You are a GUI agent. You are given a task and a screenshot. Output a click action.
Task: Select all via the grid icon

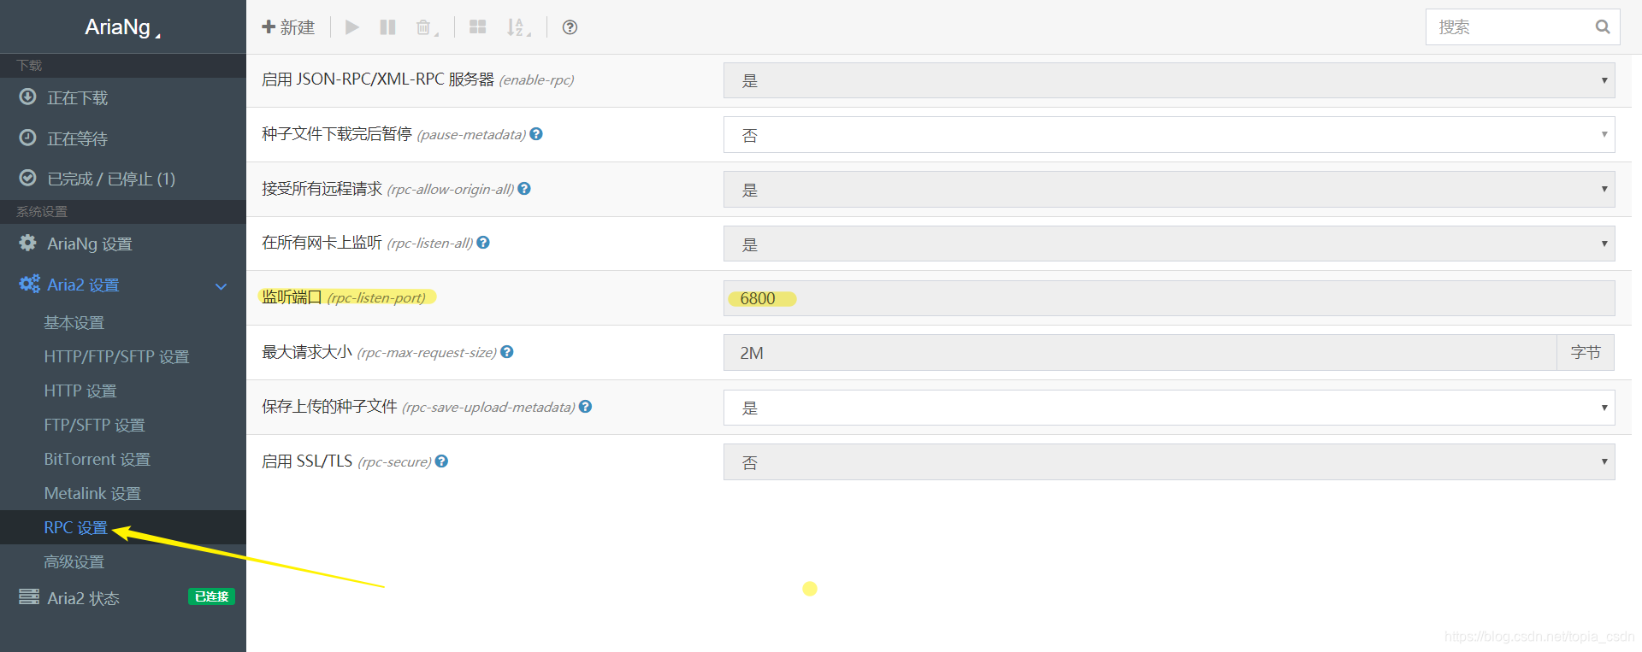(477, 27)
